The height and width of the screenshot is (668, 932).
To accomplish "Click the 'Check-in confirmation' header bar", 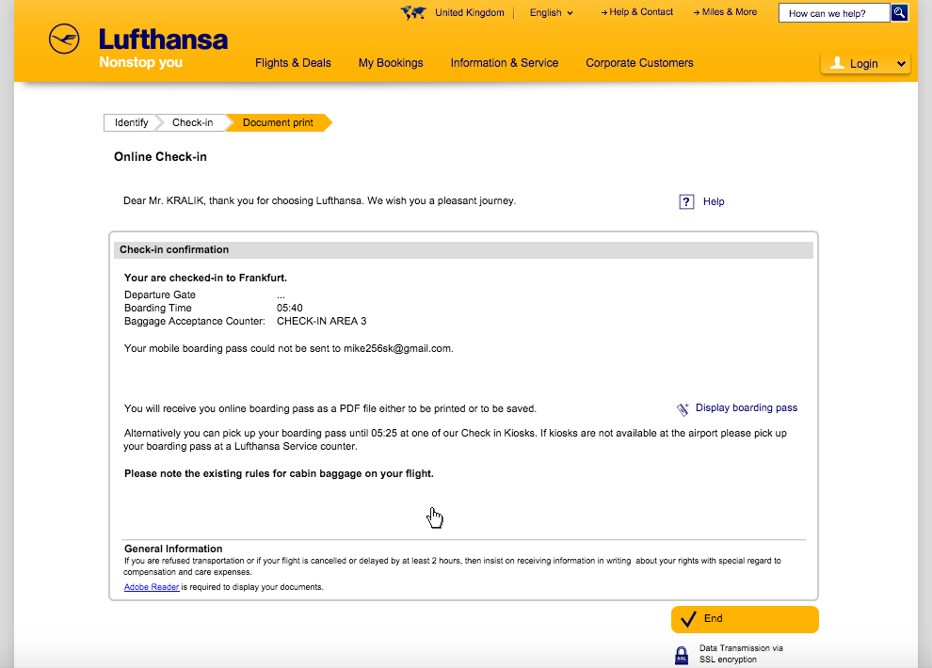I will (x=463, y=250).
